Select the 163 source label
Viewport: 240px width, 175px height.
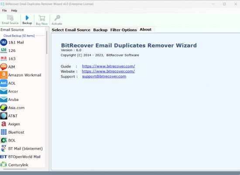(12, 59)
